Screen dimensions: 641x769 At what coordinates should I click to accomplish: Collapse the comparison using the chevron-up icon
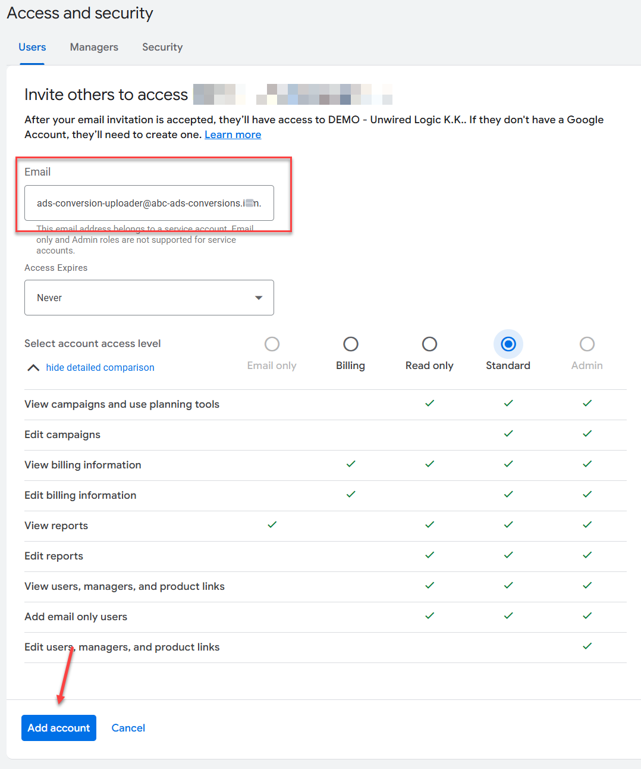pyautogui.click(x=33, y=368)
